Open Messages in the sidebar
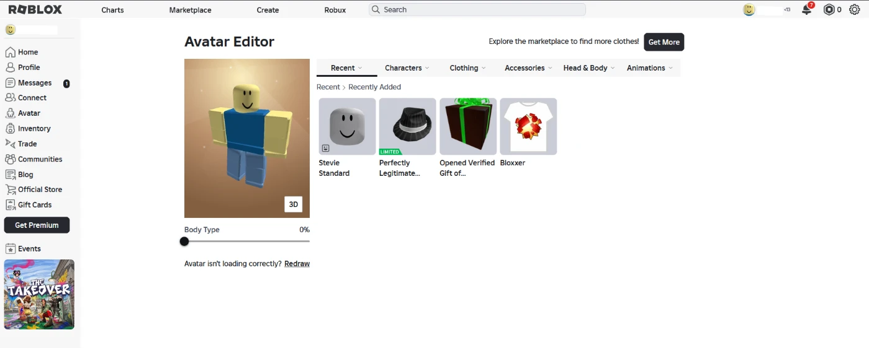 [x=35, y=83]
